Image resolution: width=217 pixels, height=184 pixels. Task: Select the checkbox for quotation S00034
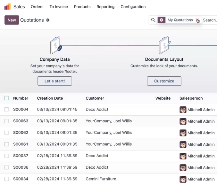pos(6,179)
